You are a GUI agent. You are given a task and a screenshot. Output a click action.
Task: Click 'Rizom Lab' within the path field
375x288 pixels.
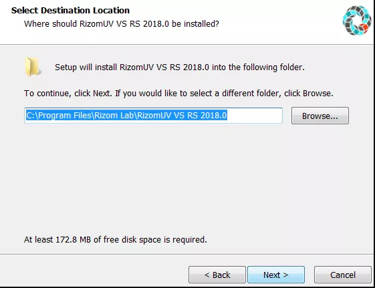pyautogui.click(x=114, y=116)
